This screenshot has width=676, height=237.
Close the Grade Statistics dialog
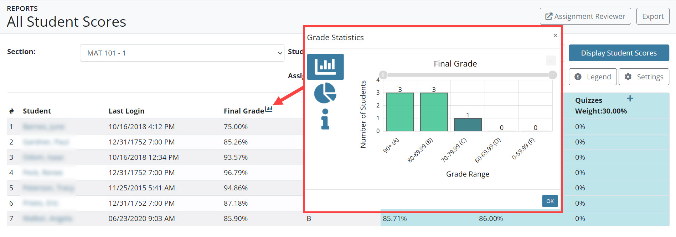555,35
